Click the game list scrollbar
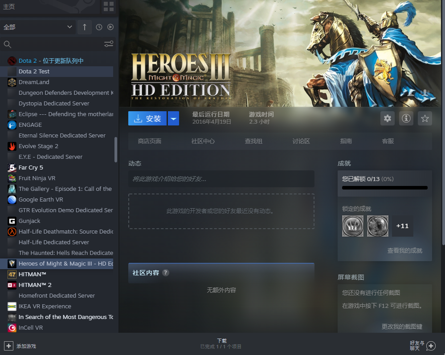This screenshot has width=445, height=355. click(115, 149)
